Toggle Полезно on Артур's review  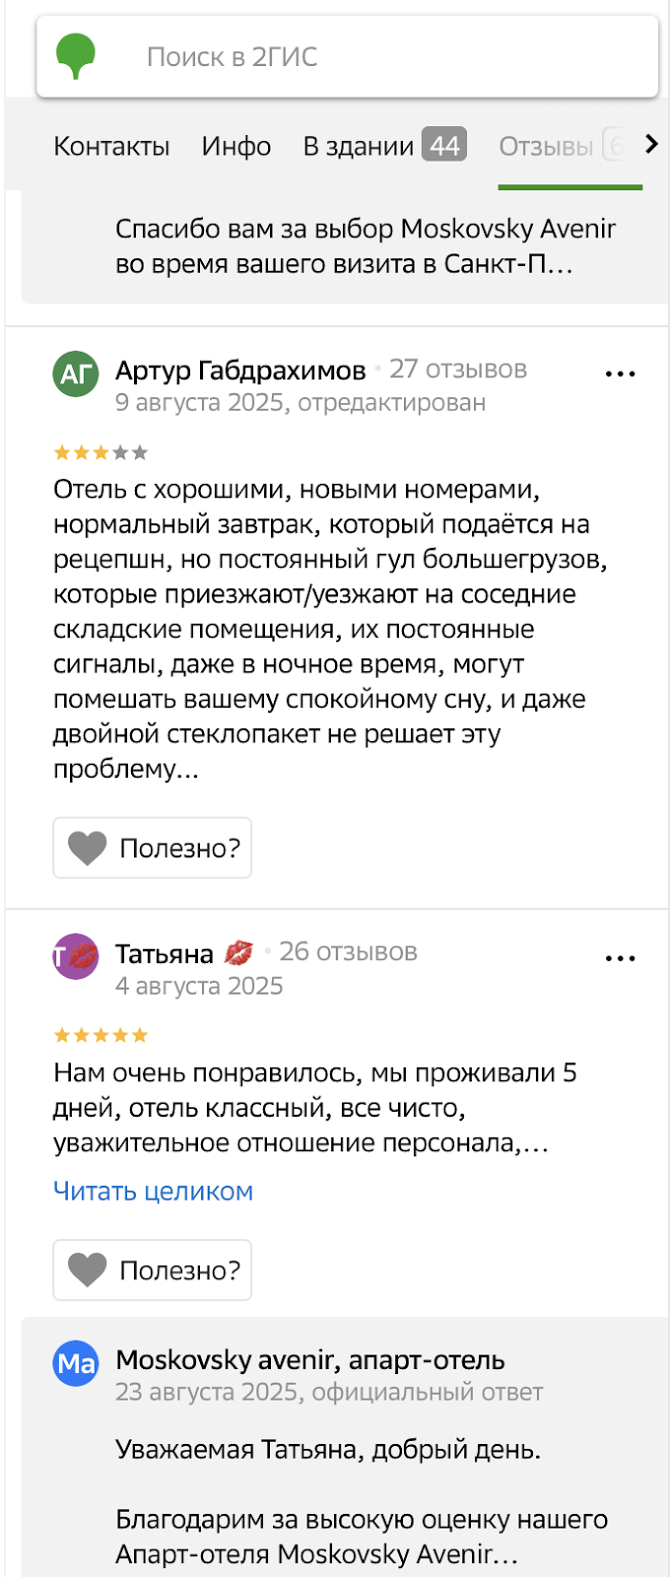pos(152,847)
